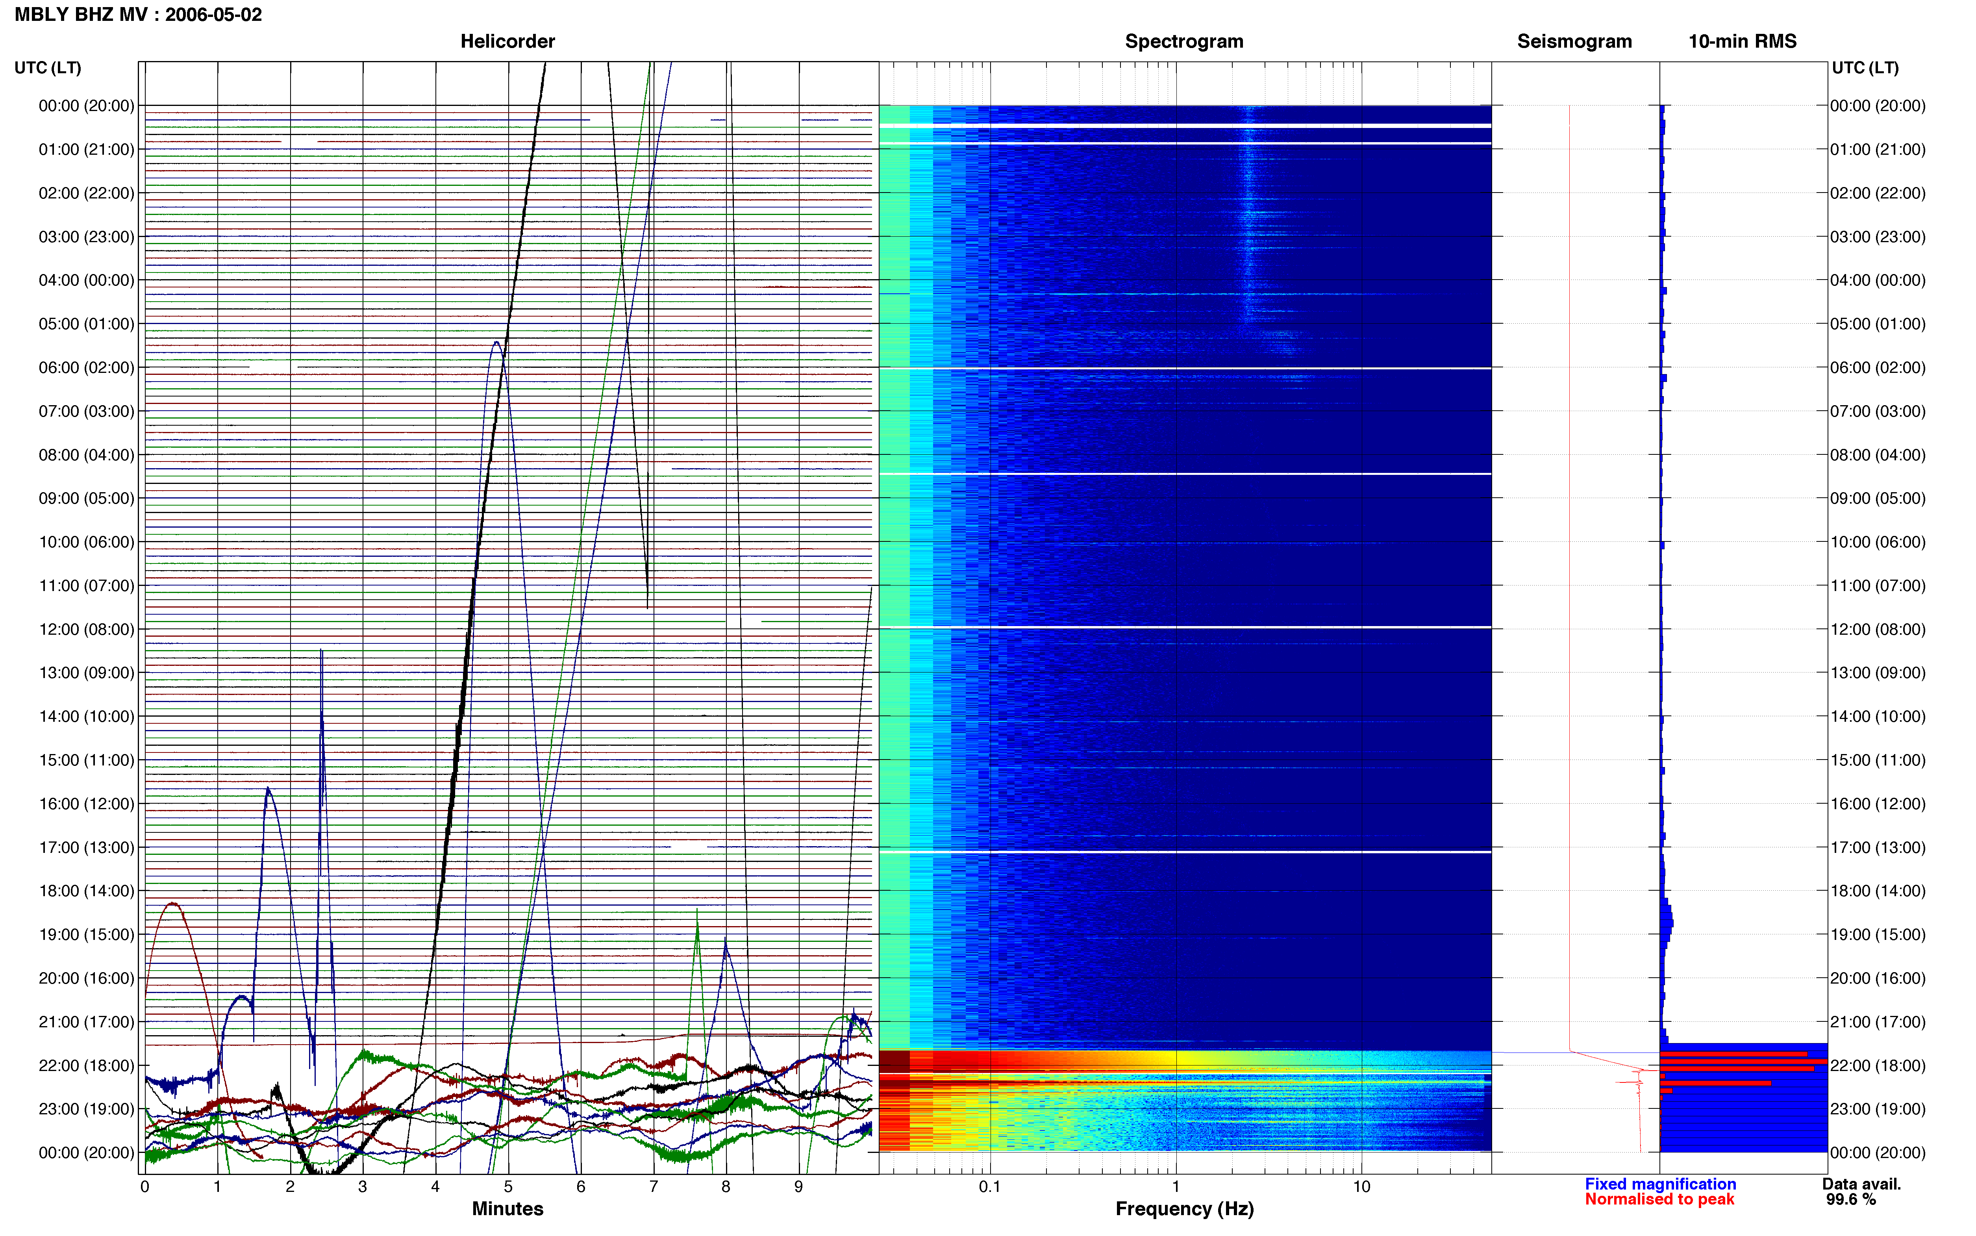Click left time label '09:00 (05:00)'
This screenshot has width=1976, height=1236.
pyautogui.click(x=87, y=498)
